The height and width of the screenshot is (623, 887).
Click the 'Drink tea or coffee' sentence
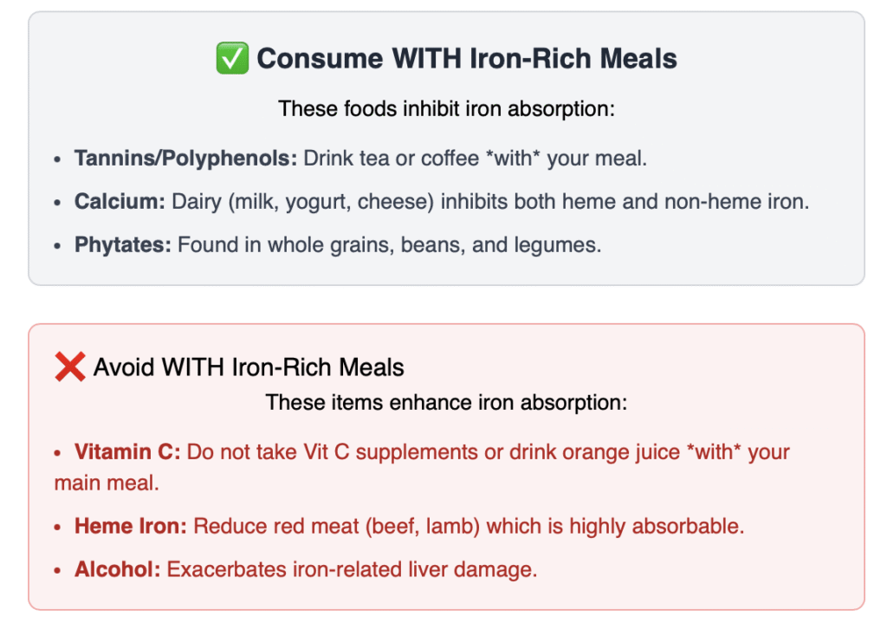(x=476, y=159)
